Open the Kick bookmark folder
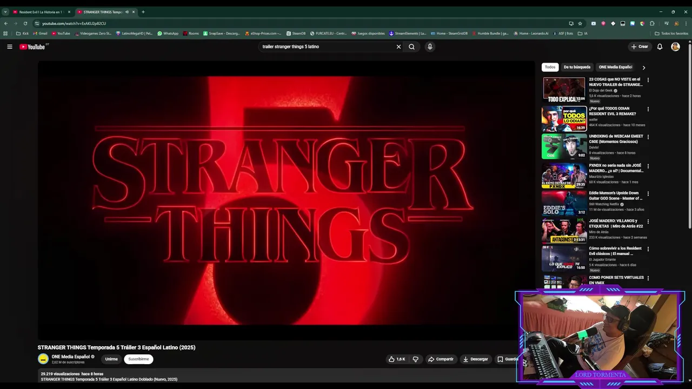Screen dimensions: 692x389 22,33
